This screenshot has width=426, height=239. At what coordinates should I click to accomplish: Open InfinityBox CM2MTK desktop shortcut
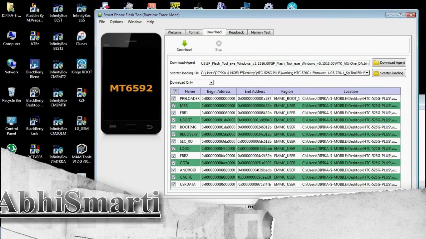click(58, 97)
